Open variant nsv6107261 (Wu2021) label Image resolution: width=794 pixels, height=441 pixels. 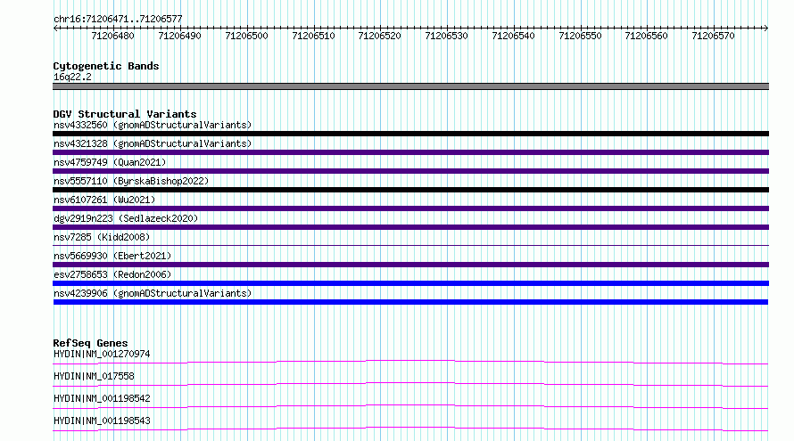[104, 200]
